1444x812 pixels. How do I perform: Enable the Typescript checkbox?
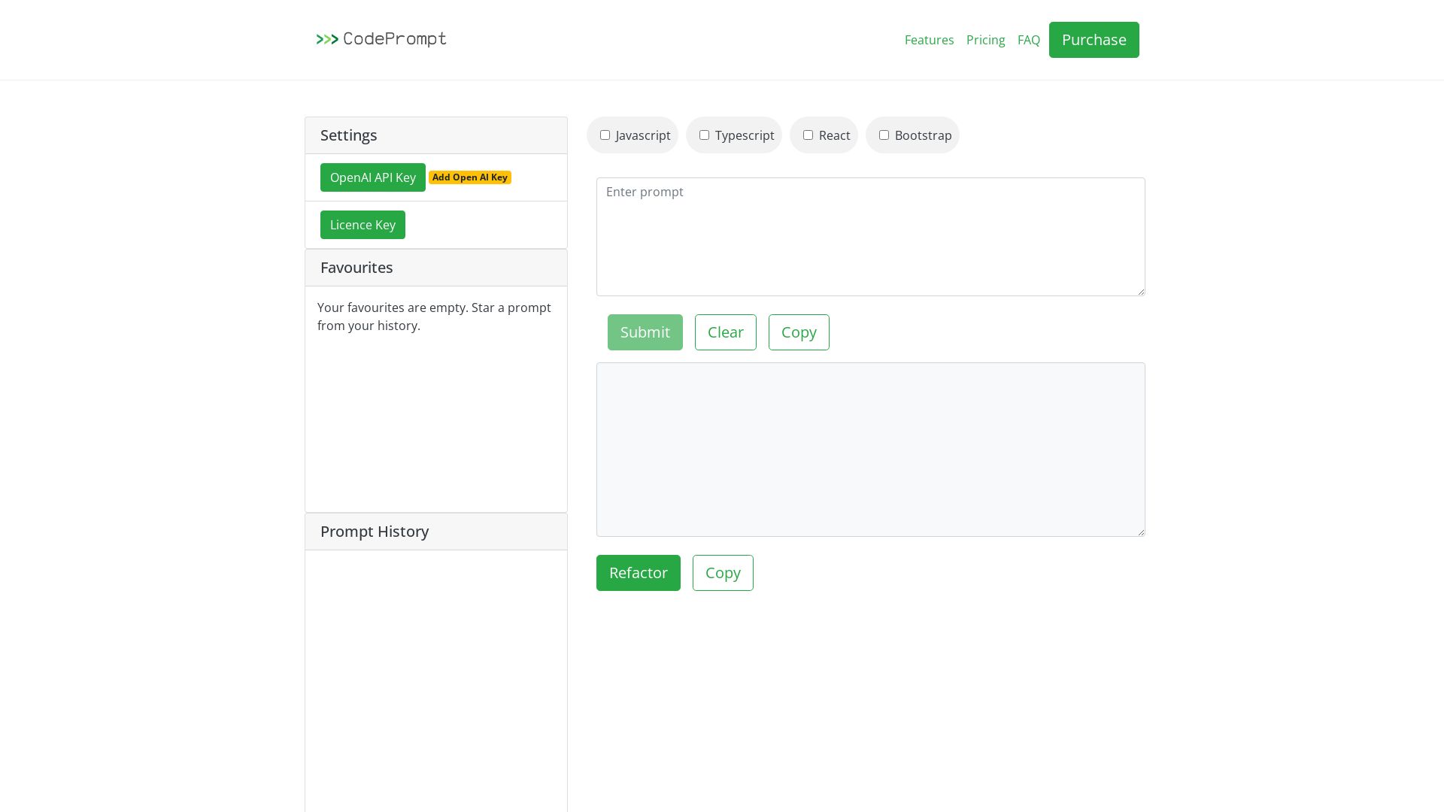(x=705, y=135)
